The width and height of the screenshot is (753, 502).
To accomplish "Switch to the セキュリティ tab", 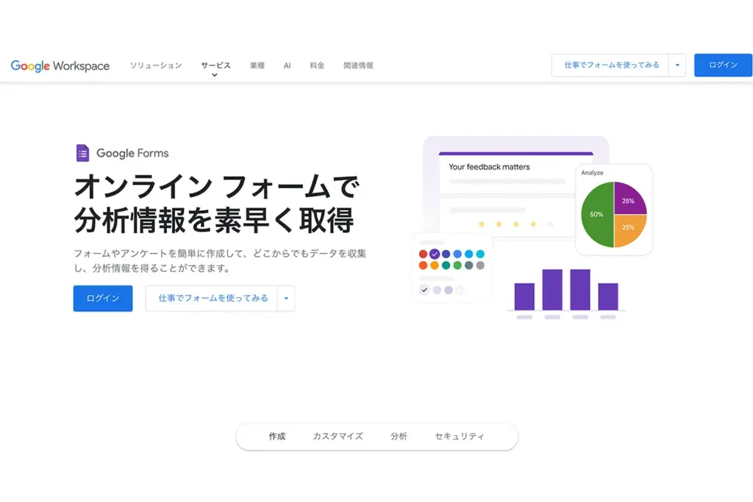I will (x=460, y=437).
